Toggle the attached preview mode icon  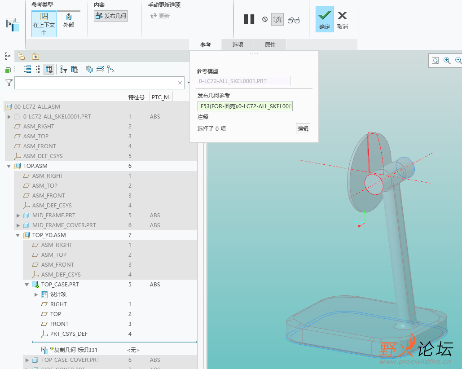277,19
